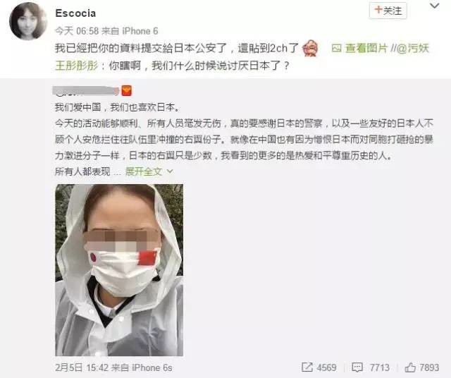Open comments via the 7713 bubble icon
This screenshot has width=451, height=378.
pos(357,367)
